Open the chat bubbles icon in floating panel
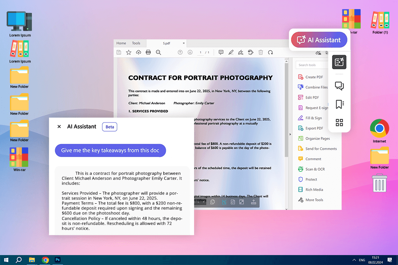 point(340,86)
